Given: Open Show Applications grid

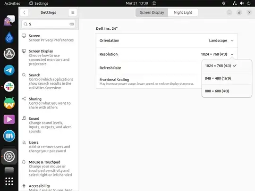Looking at the screenshot, I should coord(9,181).
